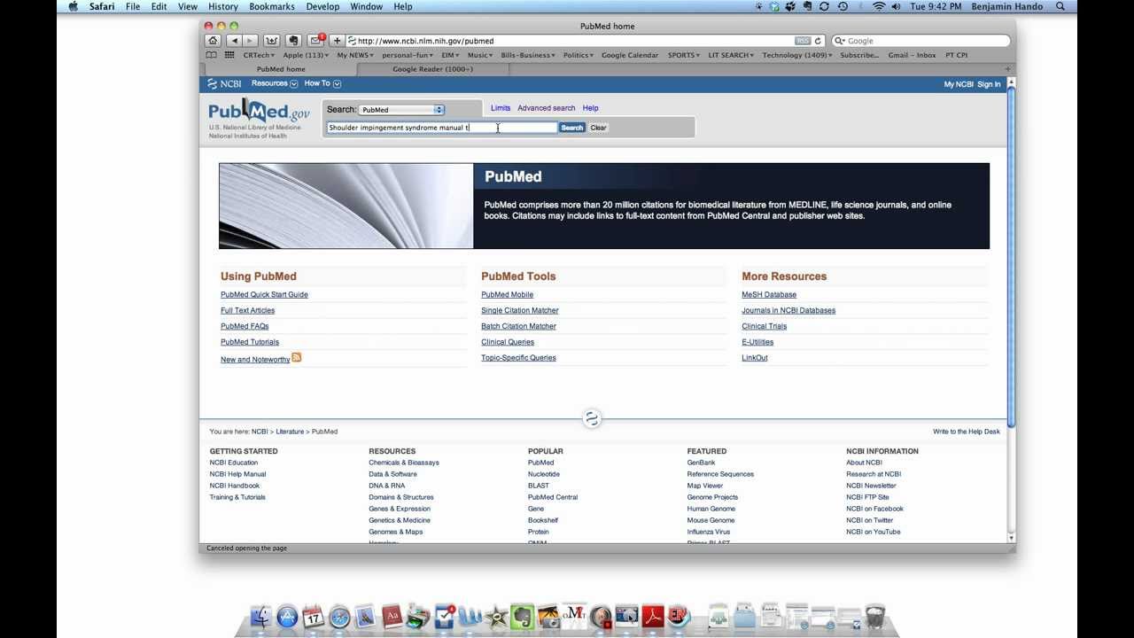1134x638 pixels.
Task: Add a bookmark with the plus button
Action: pyautogui.click(x=338, y=41)
